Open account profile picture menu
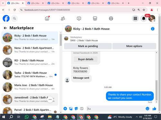This screenshot has width=161, height=120. (x=152, y=19)
